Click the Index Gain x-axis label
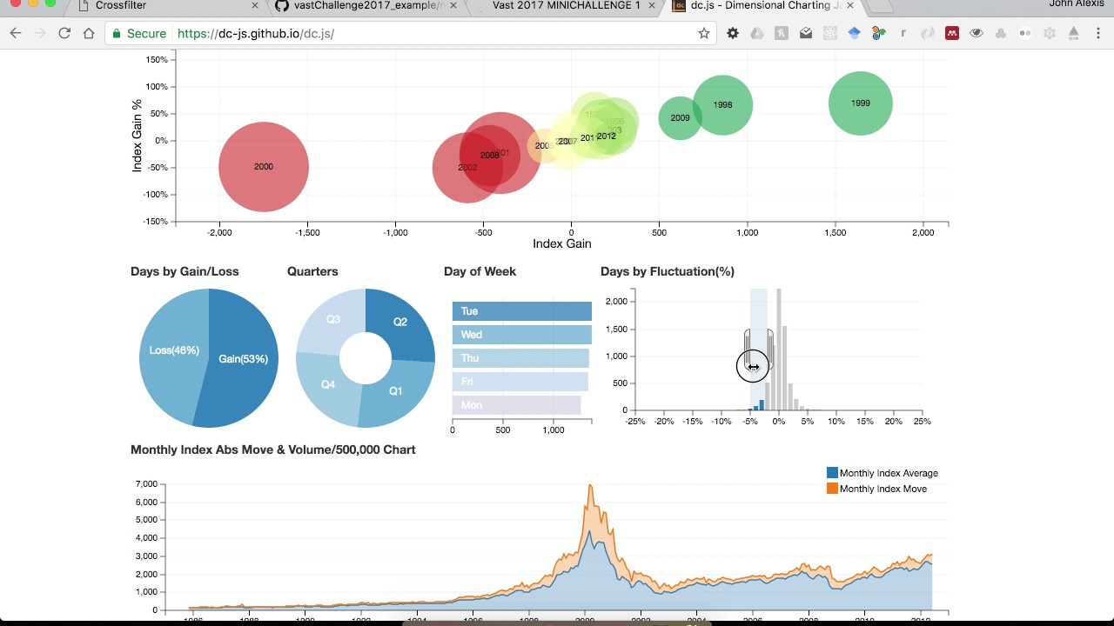 point(562,244)
